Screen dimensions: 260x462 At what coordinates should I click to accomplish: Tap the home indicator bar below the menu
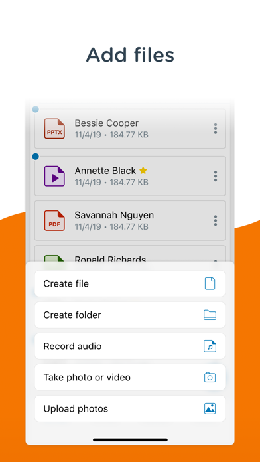click(x=130, y=440)
